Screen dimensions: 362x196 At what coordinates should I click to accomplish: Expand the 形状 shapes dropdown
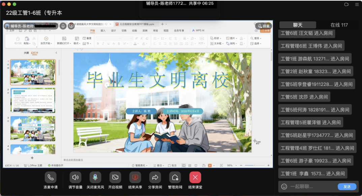[216, 38]
